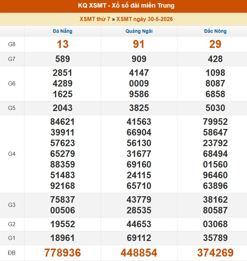Select G6 number 0009
Screen dimensions: 247x261
tap(139, 83)
